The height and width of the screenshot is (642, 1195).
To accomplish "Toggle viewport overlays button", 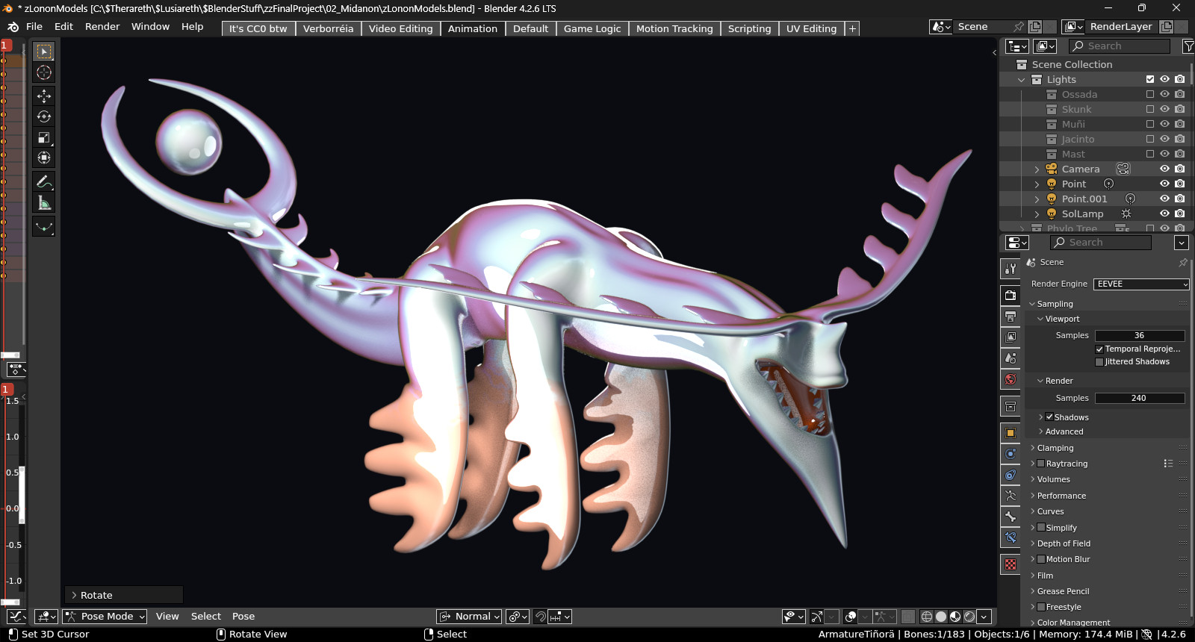I will [851, 617].
